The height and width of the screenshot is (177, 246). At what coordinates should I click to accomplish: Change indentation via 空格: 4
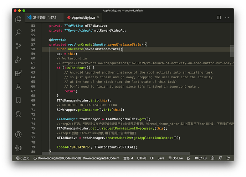pyautogui.click(x=128, y=158)
